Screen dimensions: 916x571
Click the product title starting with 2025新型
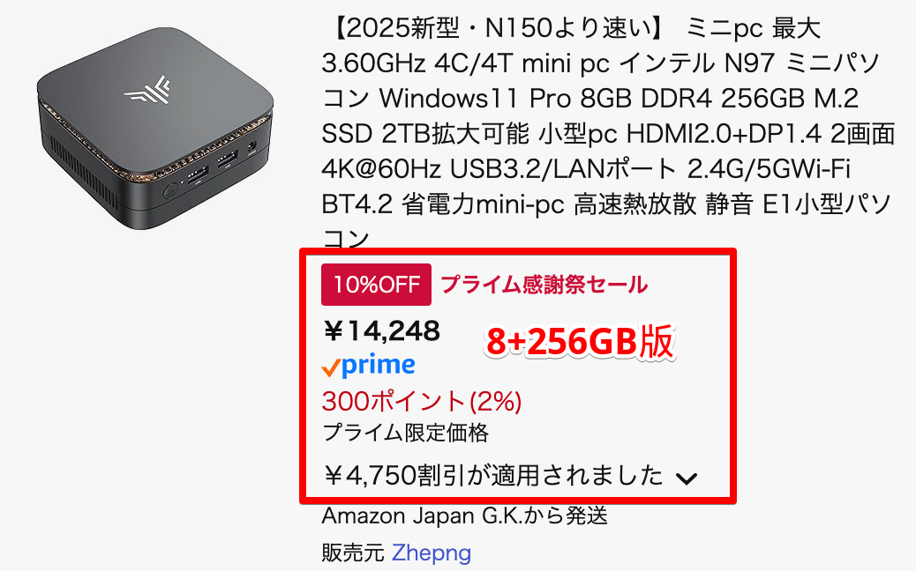(x=608, y=134)
